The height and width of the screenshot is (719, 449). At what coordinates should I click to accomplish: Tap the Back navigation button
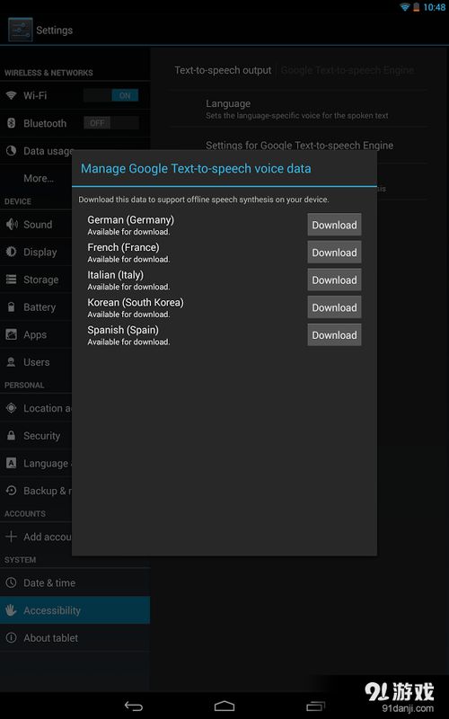tap(134, 706)
